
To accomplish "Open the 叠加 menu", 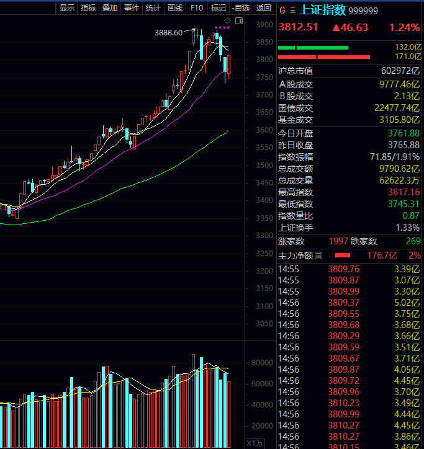I will [x=110, y=8].
